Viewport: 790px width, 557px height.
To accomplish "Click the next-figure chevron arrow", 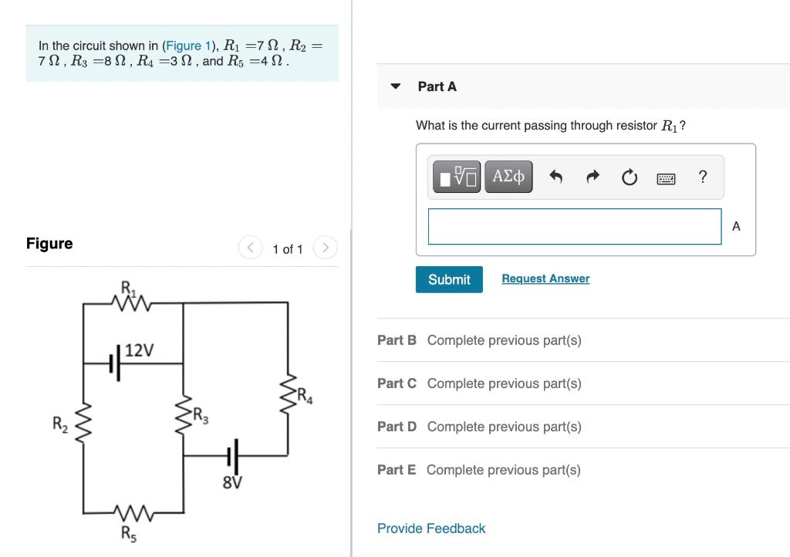I will click(x=326, y=248).
